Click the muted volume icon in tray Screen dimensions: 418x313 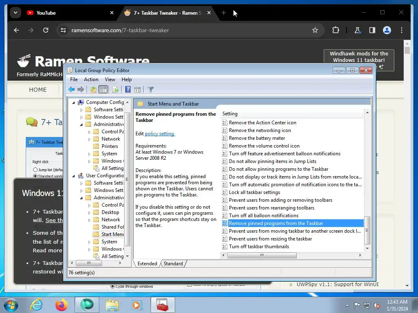click(x=377, y=305)
